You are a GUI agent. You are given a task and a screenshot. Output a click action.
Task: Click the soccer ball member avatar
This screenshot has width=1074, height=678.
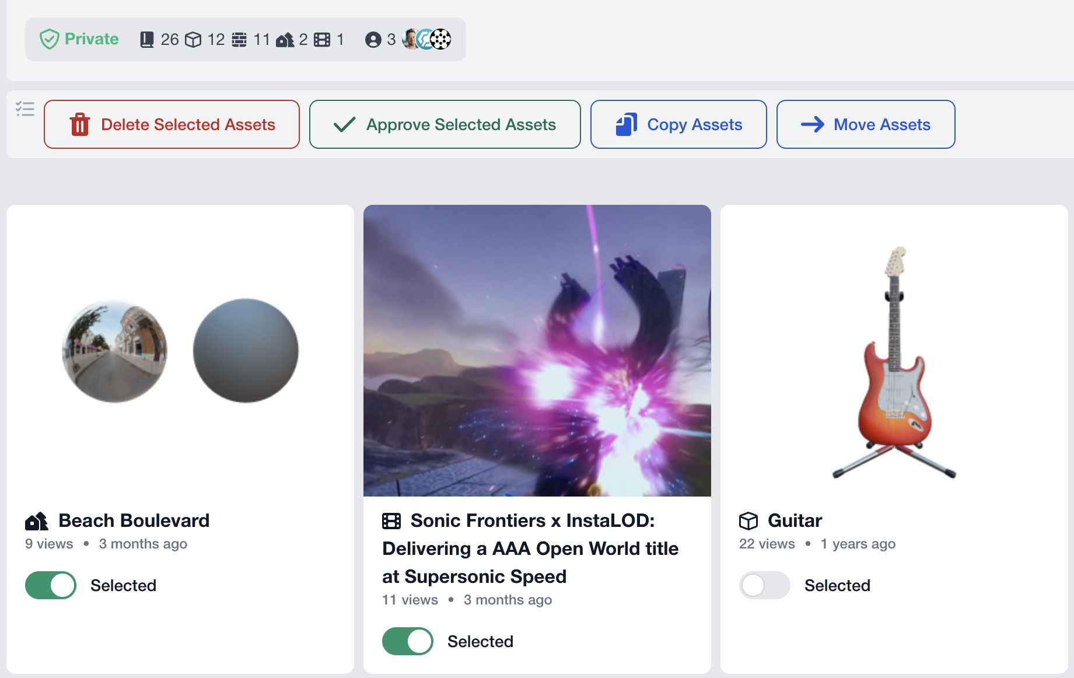pyautogui.click(x=441, y=39)
